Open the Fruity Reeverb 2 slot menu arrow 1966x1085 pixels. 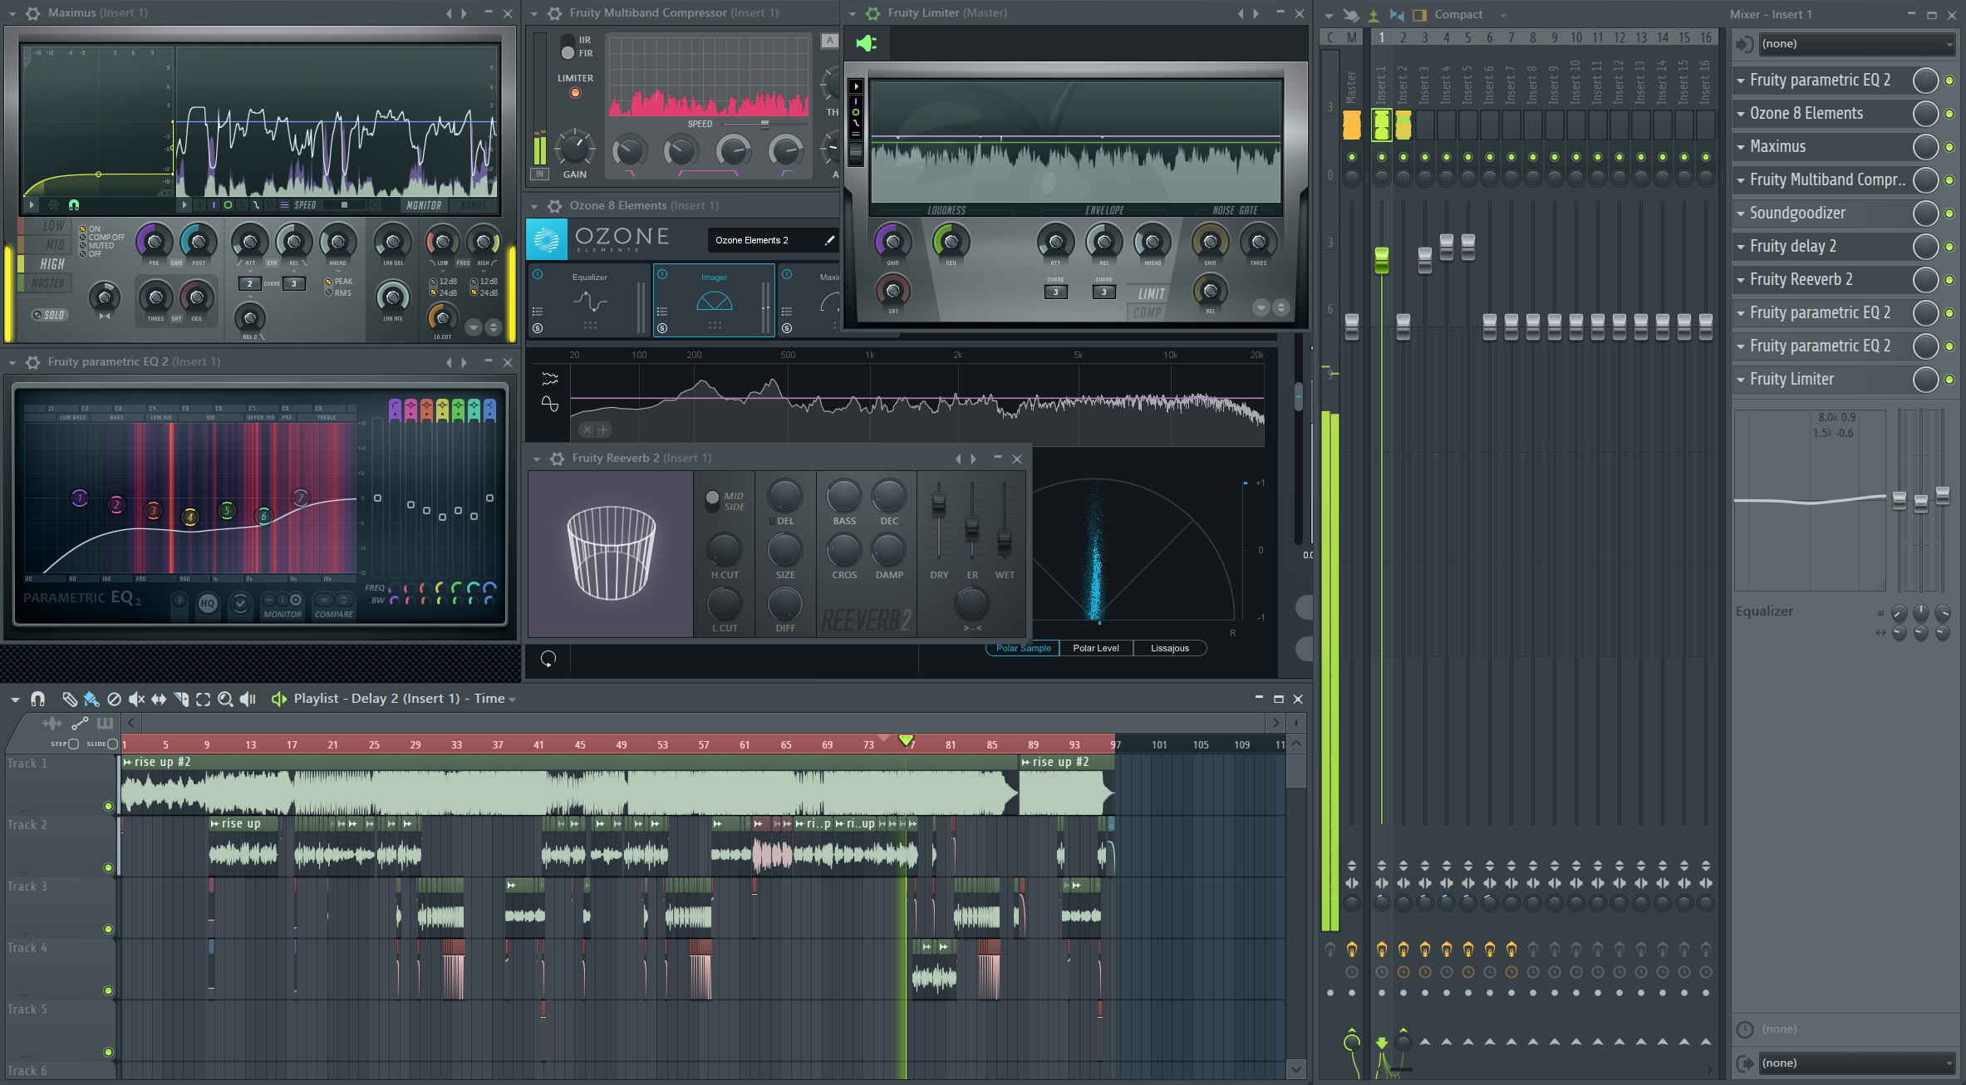click(x=1741, y=280)
